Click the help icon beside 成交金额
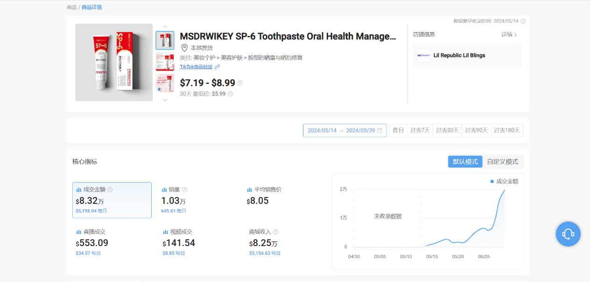590x282 pixels. pyautogui.click(x=110, y=190)
